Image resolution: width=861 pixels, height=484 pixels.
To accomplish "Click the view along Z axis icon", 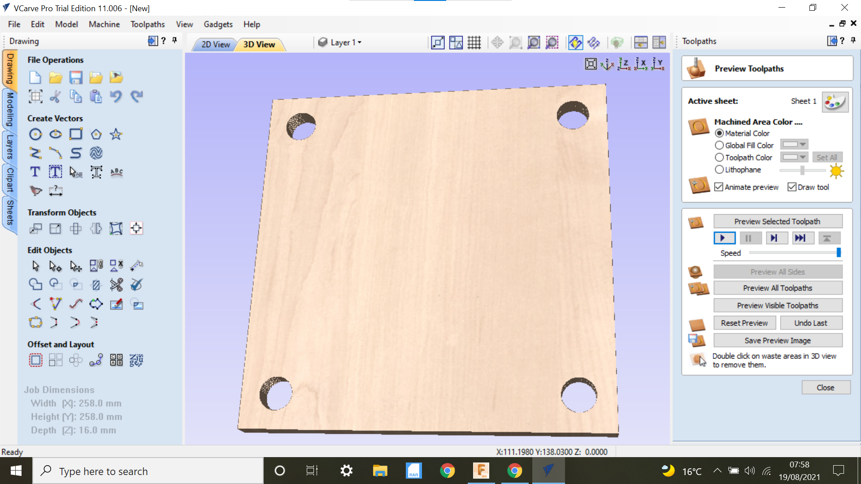I will tap(624, 64).
